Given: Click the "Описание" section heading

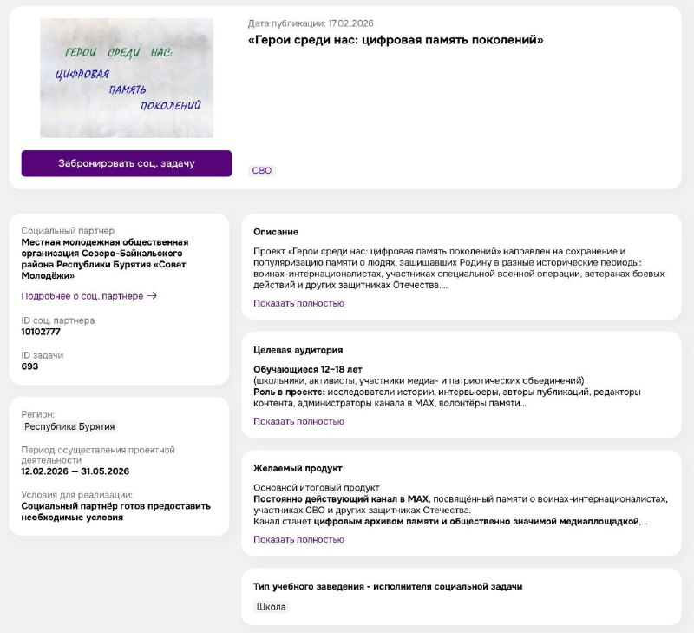Looking at the screenshot, I should tap(276, 233).
